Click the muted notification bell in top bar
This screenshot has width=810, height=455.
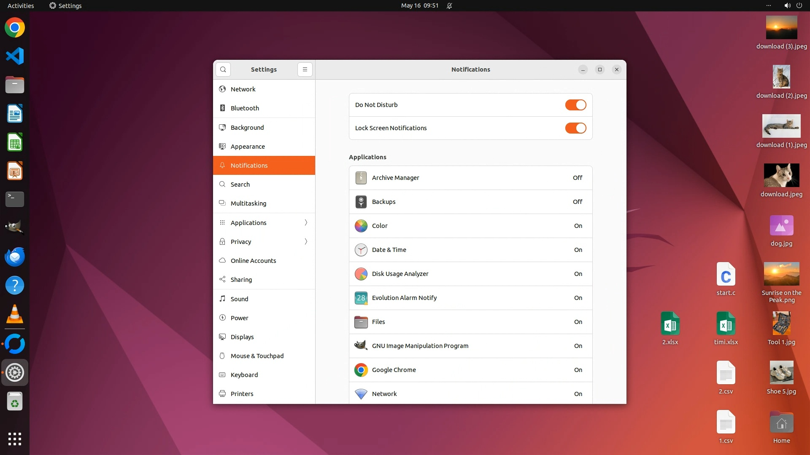(449, 6)
